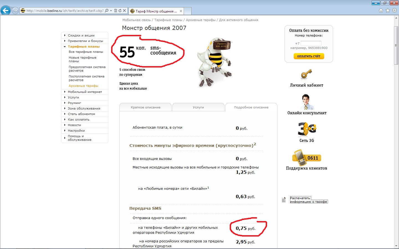Click the browser forward arrow

[x=15, y=11]
